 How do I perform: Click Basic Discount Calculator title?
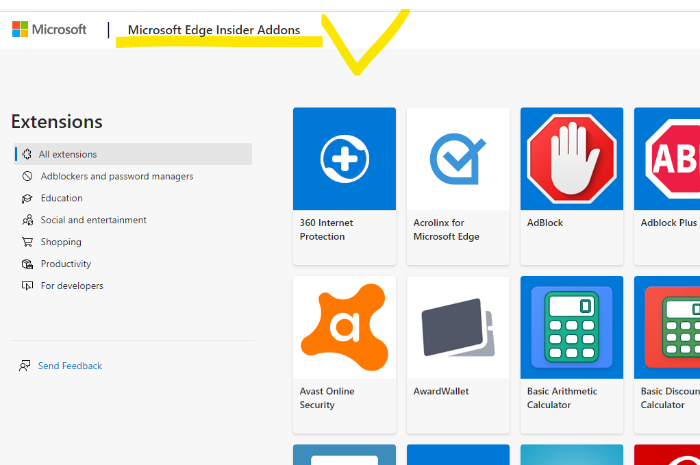coord(670,398)
